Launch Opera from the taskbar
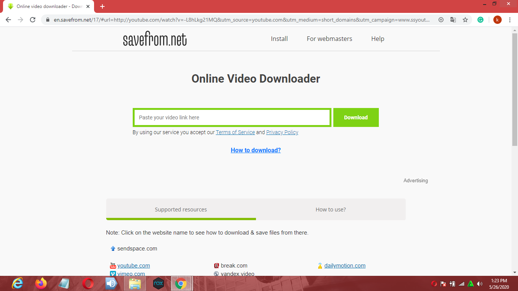 pyautogui.click(x=88, y=283)
